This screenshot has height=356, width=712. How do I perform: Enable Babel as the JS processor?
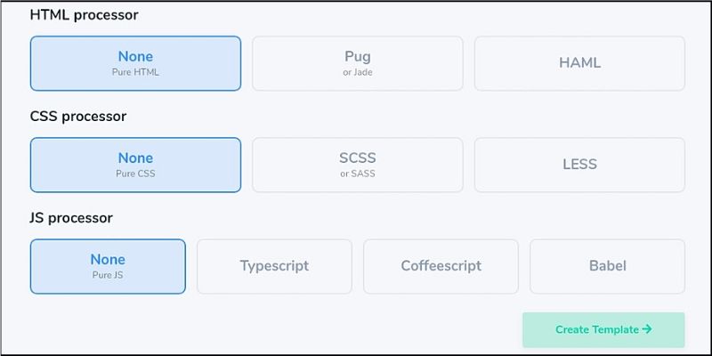coord(607,265)
